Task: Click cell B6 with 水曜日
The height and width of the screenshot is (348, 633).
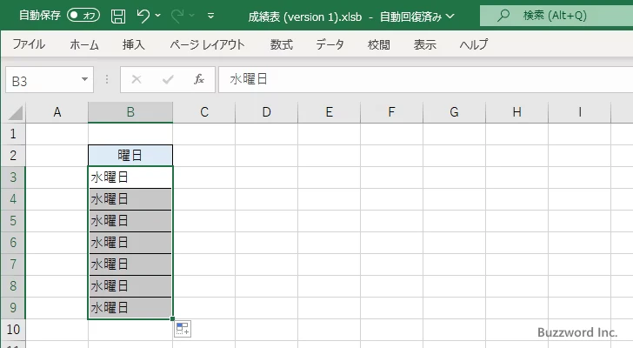Action: [x=130, y=243]
